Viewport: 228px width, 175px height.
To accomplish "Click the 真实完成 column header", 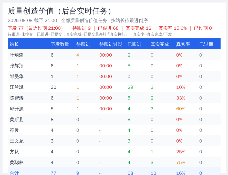I will (160, 44).
